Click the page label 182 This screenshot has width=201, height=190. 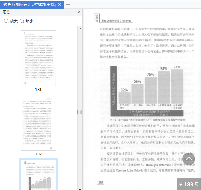(38, 154)
